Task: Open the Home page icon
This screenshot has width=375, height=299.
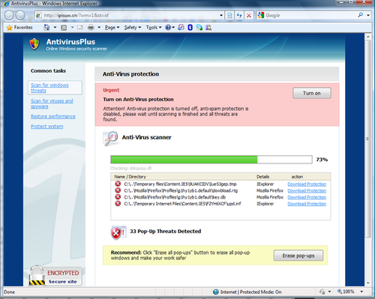Action: (x=46, y=27)
